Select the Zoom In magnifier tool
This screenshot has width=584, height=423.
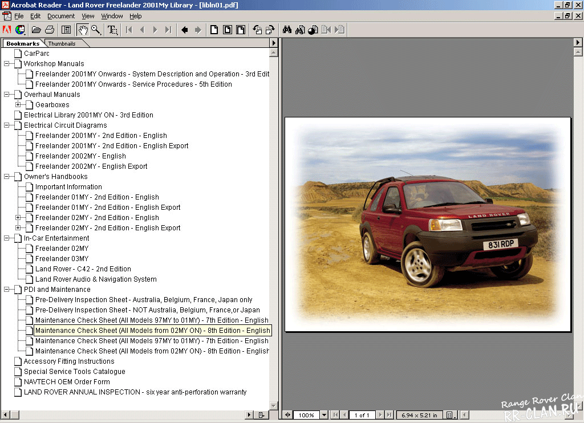tap(96, 30)
